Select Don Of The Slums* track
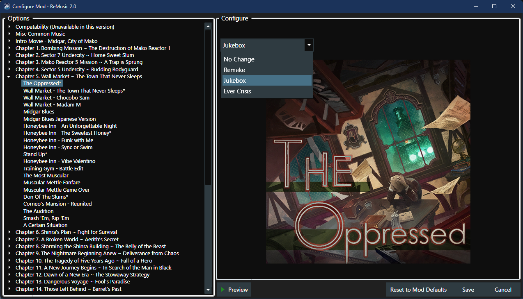523x299 pixels. [x=46, y=197]
